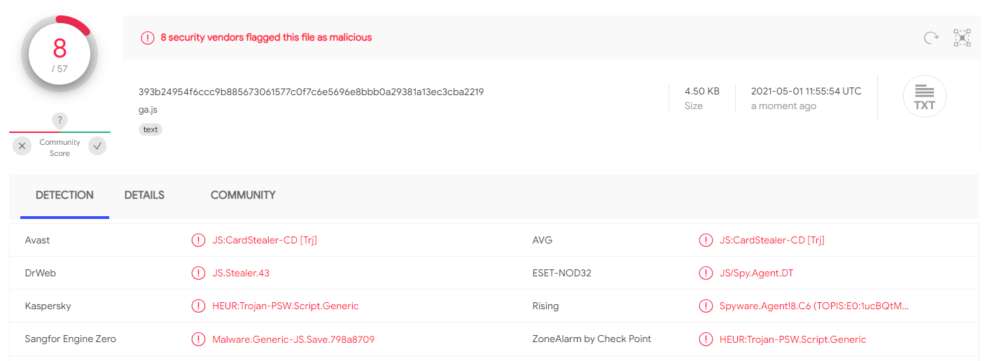This screenshot has height=361, width=992.
Task: Click the community score question mark
Action: tap(60, 120)
